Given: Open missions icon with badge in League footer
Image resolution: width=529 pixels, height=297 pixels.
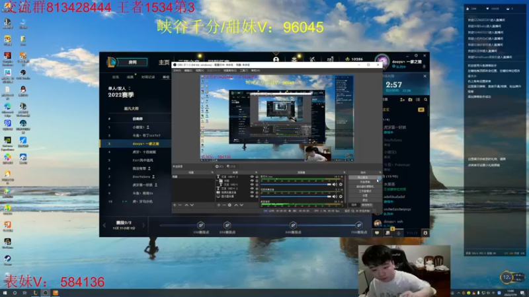Looking at the screenshot, I should 387,233.
